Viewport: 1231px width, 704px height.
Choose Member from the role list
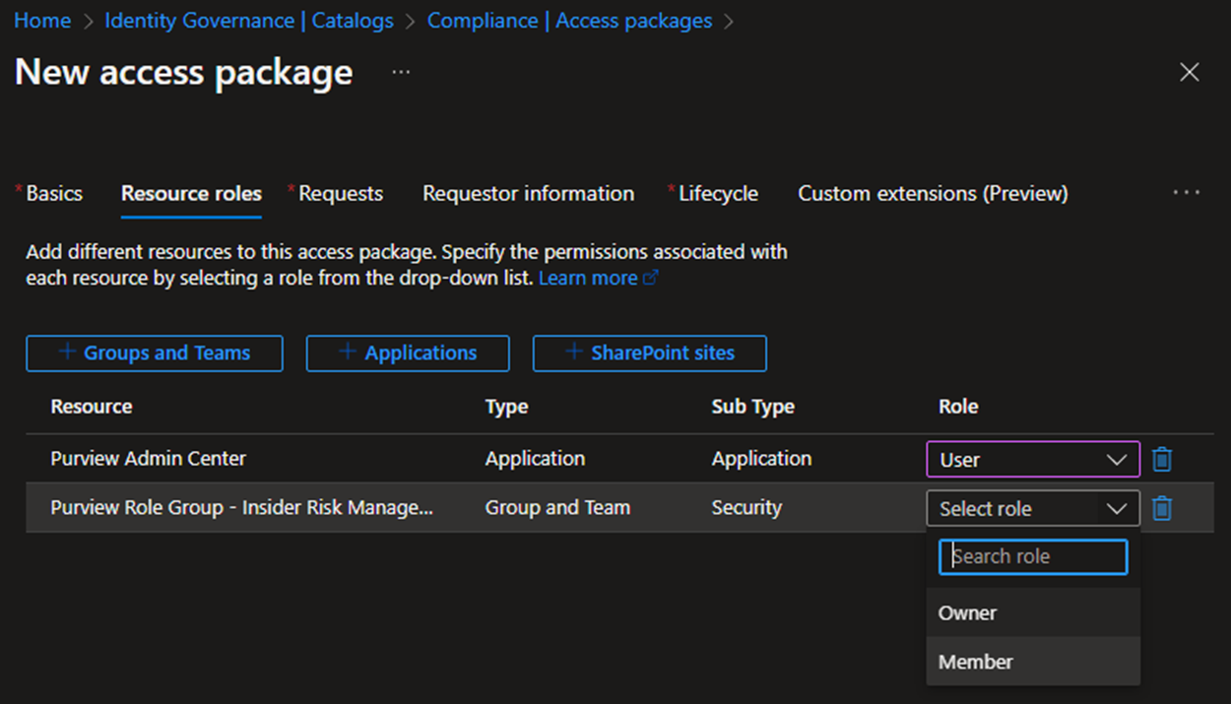(x=1033, y=662)
